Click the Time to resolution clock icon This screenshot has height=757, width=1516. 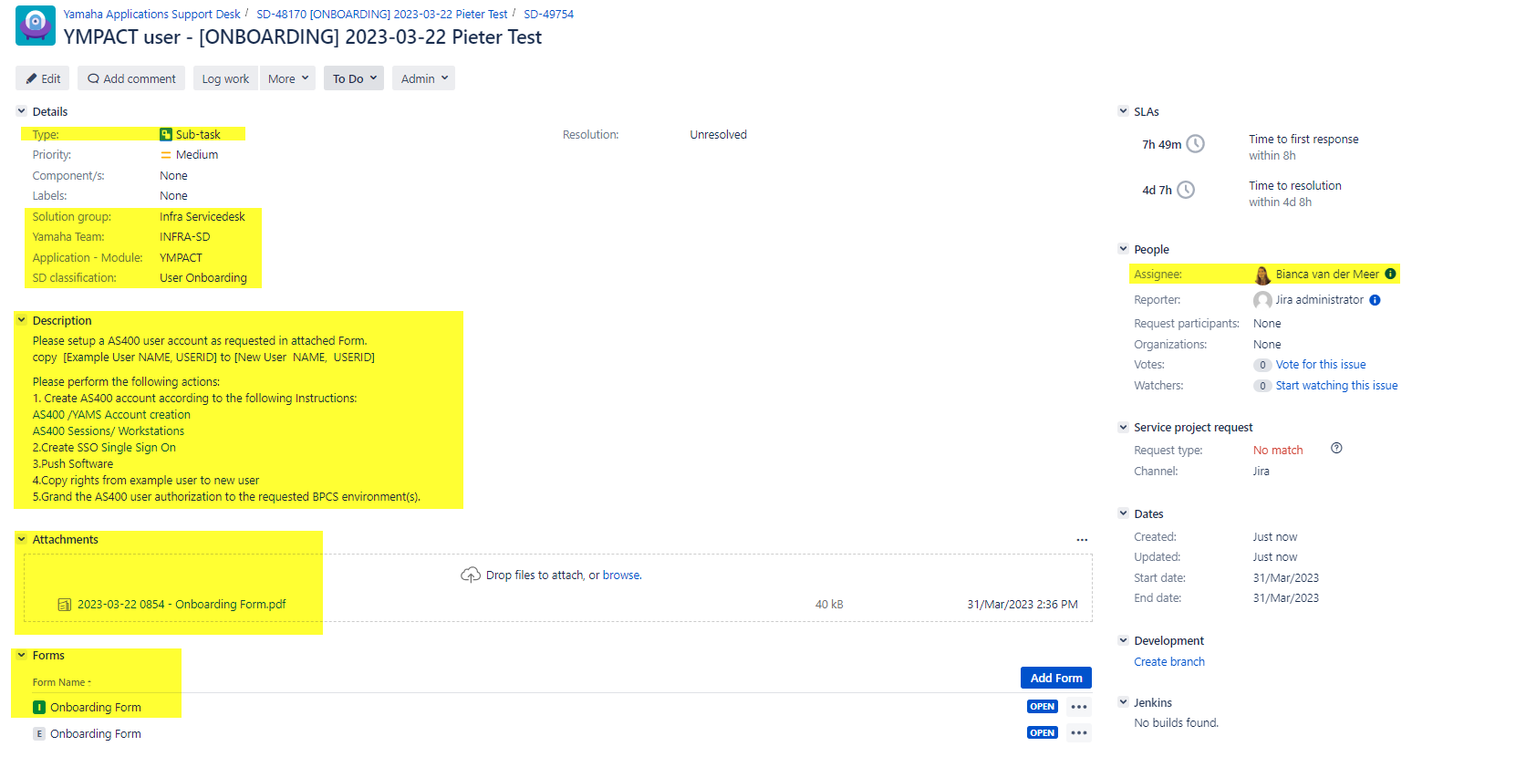(1186, 190)
